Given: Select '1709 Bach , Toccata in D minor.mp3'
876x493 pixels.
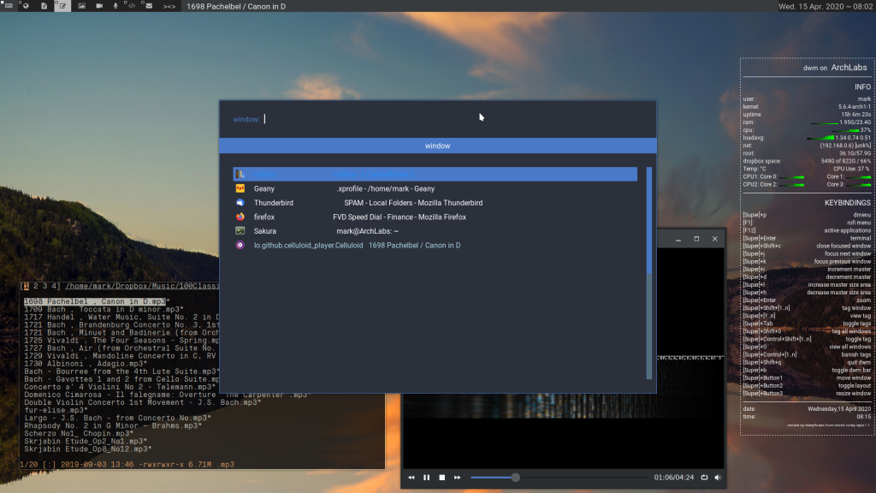Looking at the screenshot, I should coord(104,309).
